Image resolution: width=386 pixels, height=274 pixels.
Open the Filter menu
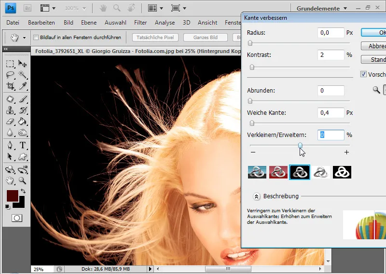(x=140, y=23)
